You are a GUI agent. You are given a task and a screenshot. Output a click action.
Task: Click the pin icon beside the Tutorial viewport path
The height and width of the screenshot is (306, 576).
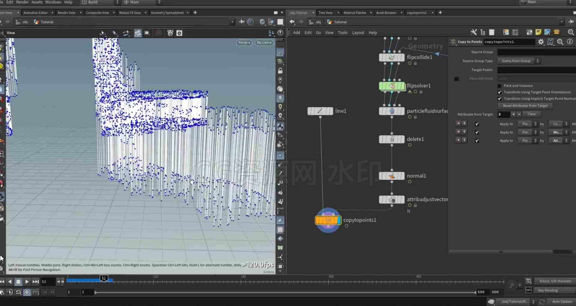coord(241,22)
